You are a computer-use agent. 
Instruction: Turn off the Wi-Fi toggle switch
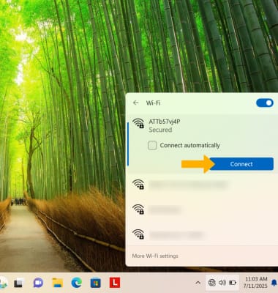[x=265, y=103]
